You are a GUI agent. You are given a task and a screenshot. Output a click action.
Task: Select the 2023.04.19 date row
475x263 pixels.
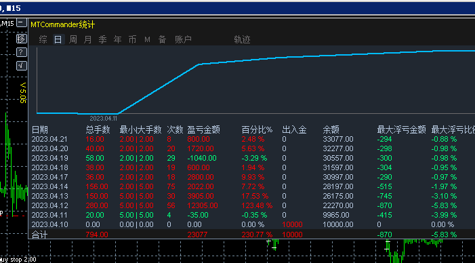coord(49,158)
